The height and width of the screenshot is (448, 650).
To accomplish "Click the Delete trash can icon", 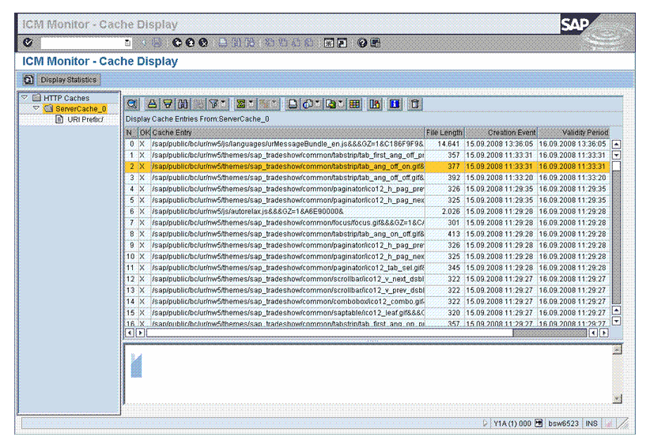I will click(x=414, y=104).
